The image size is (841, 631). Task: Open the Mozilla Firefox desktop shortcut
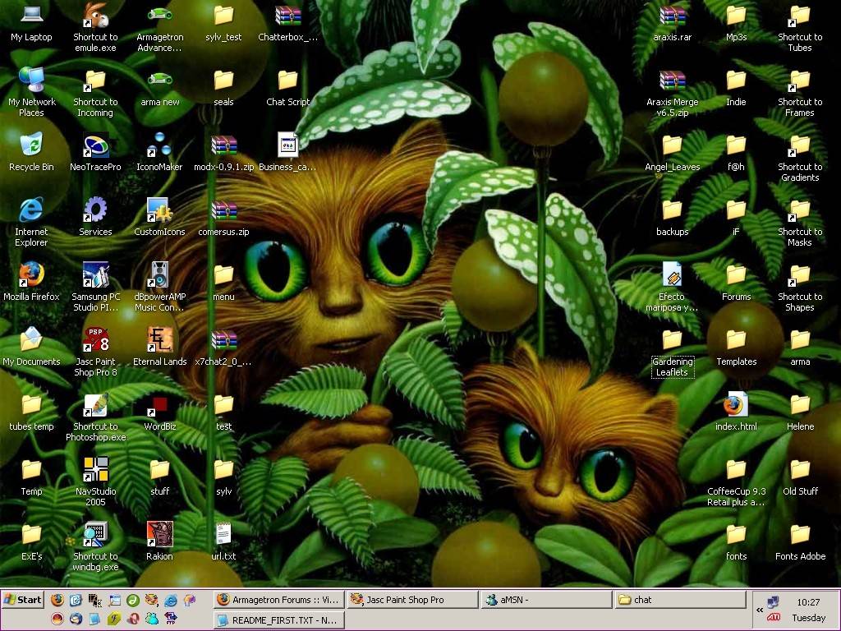pyautogui.click(x=31, y=274)
